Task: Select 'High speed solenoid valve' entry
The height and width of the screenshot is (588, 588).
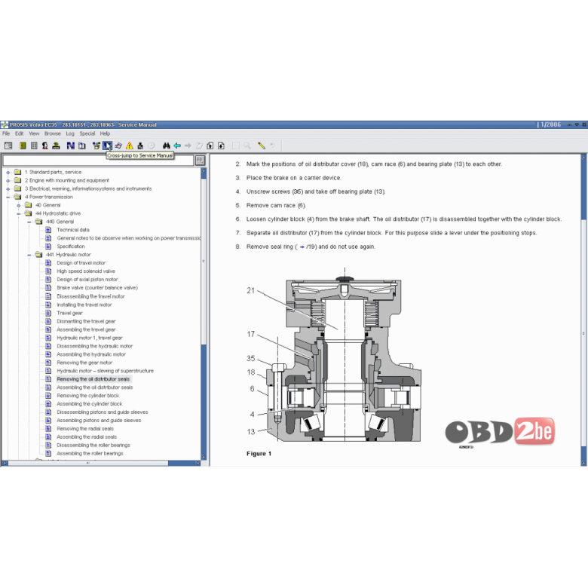Action: tap(86, 271)
